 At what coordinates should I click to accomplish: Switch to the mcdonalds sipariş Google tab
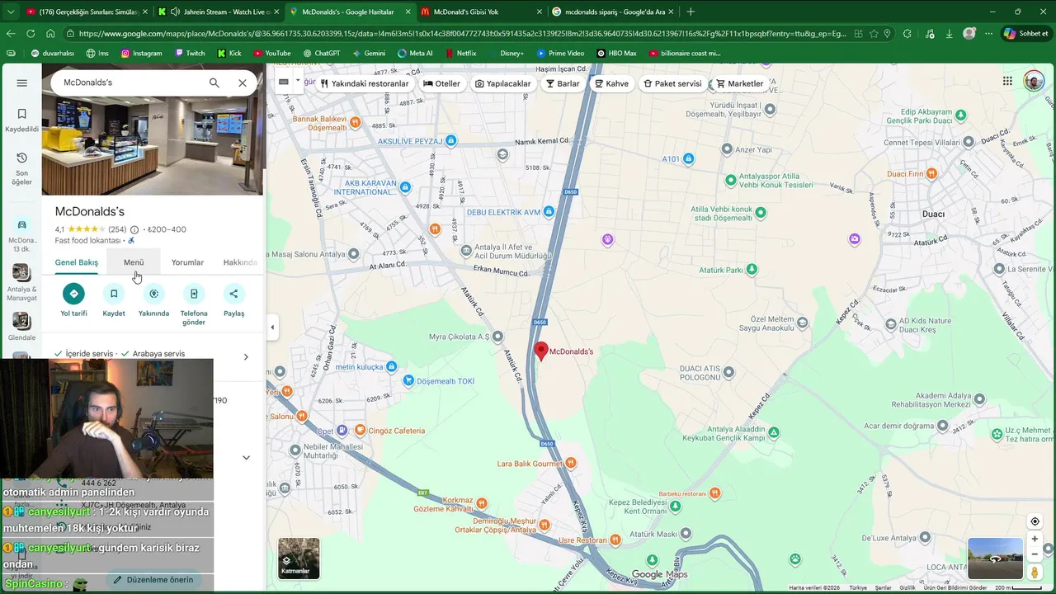pyautogui.click(x=613, y=12)
